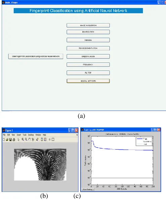Open Insert menu in Figure 1
166x201 pixels.
pyautogui.click(x=19, y=135)
